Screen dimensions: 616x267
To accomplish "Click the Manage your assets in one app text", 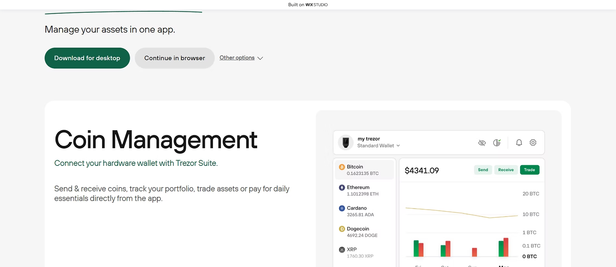I will [x=110, y=29].
